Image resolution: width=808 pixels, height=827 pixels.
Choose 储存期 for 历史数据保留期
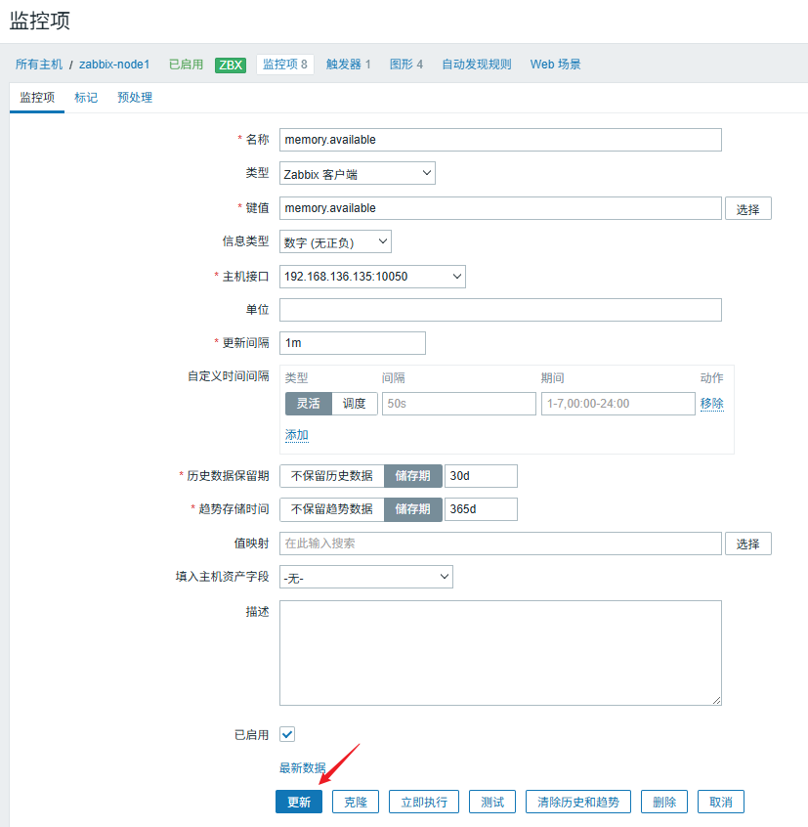click(412, 476)
